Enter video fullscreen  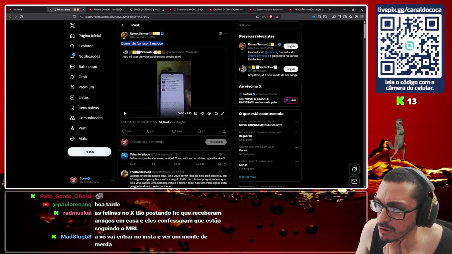pos(223,113)
